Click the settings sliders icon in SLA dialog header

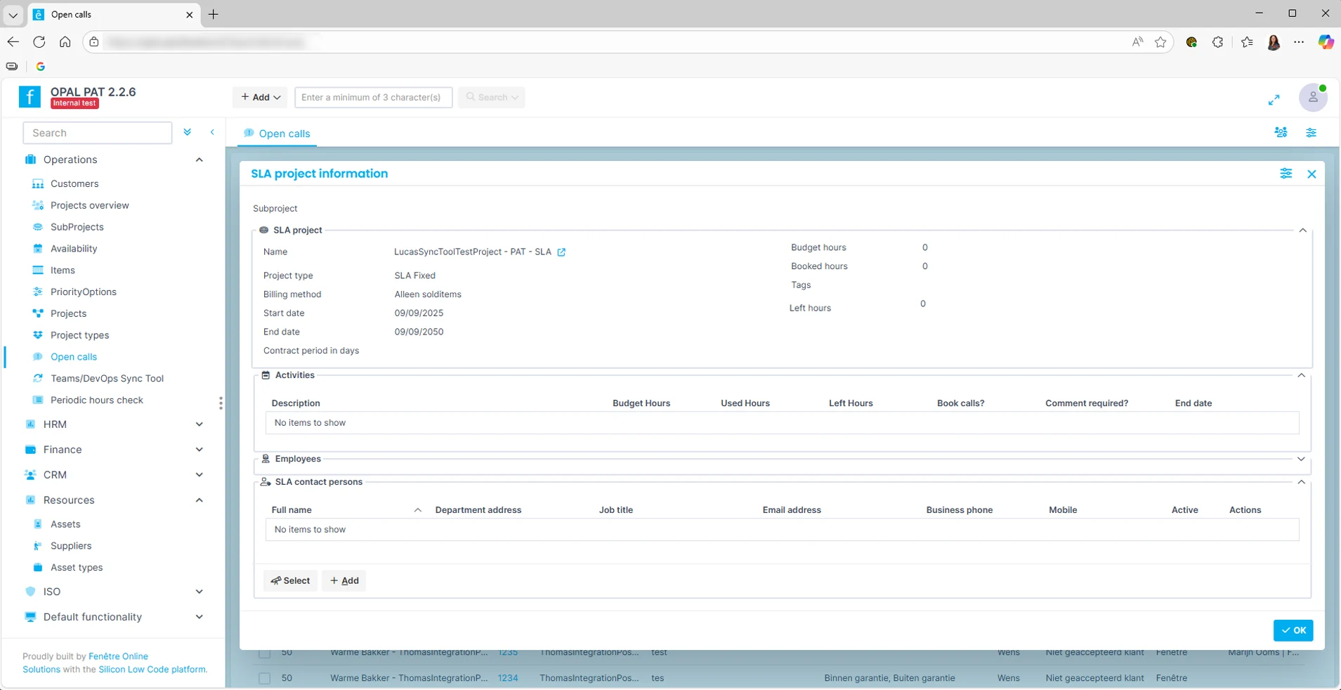click(x=1286, y=174)
